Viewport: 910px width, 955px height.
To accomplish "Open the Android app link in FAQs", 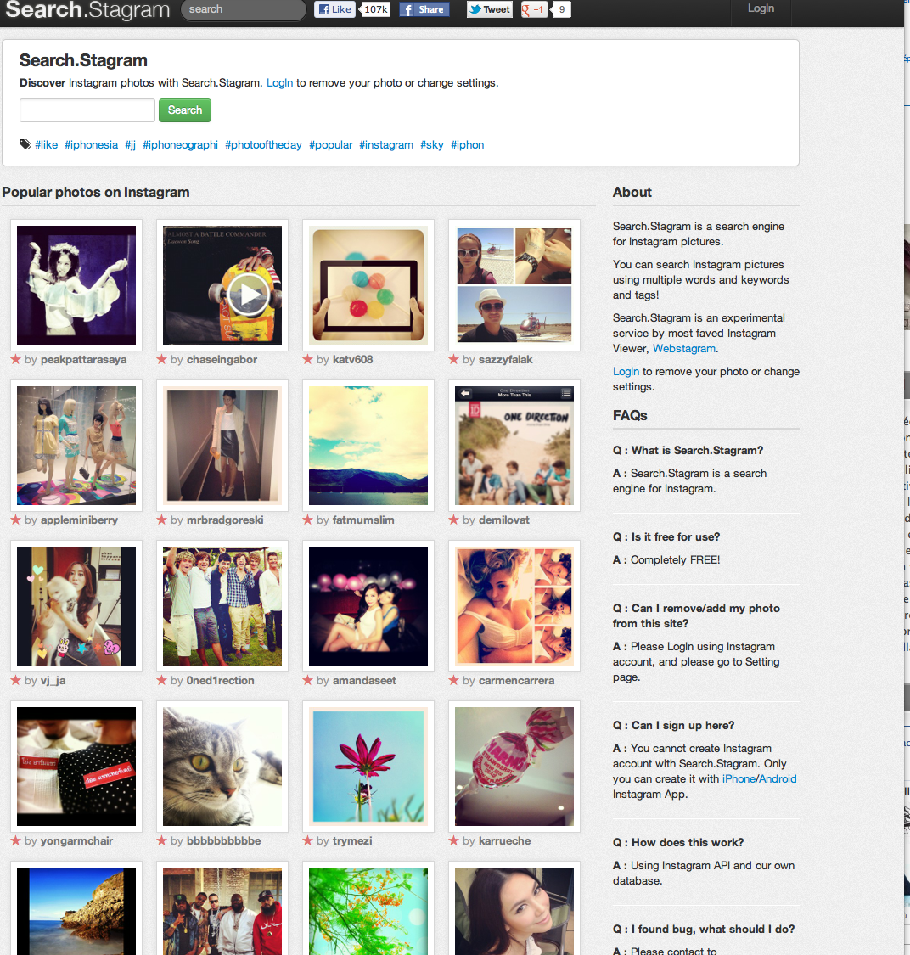I will click(778, 779).
